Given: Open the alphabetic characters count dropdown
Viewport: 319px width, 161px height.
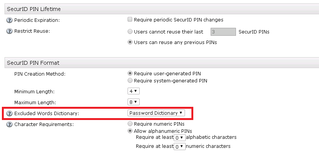Looking at the screenshot, I should [x=180, y=138].
